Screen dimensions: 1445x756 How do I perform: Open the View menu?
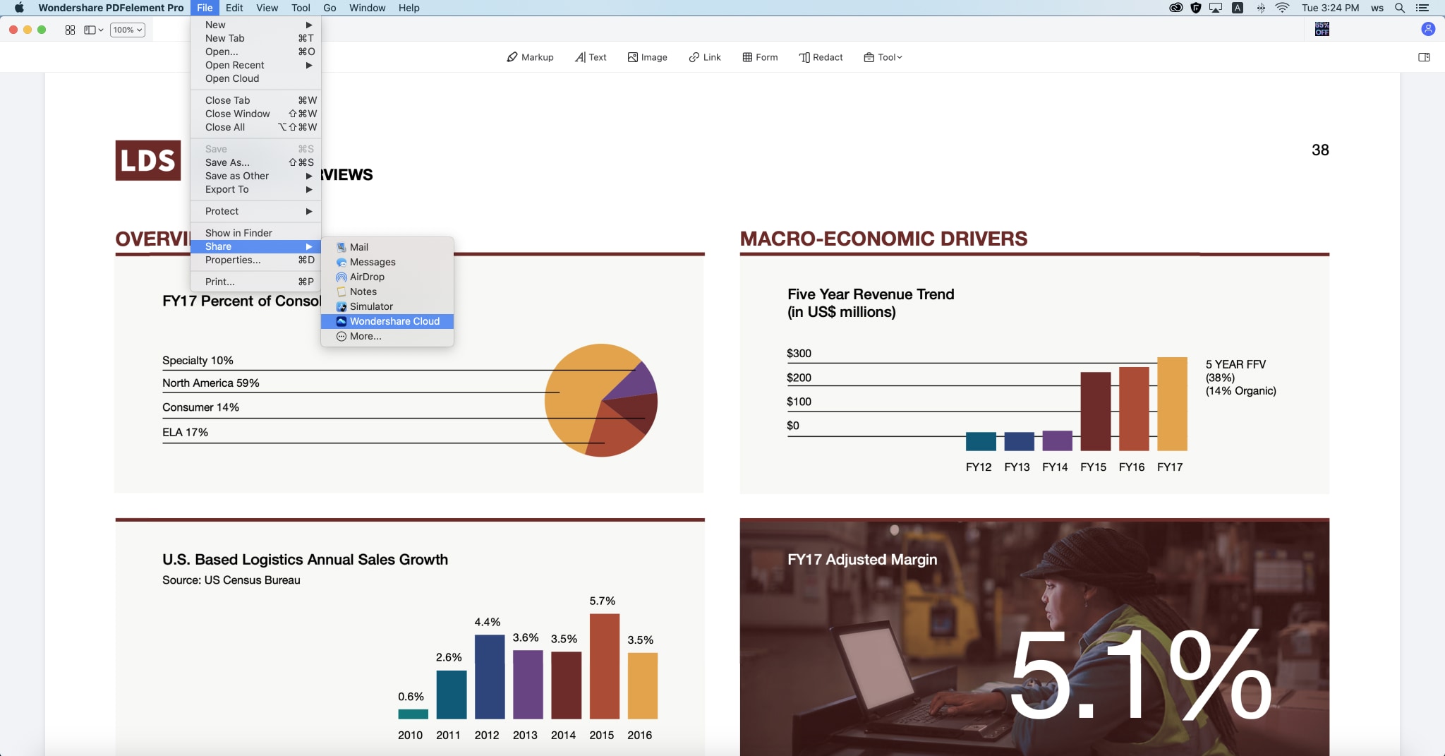pyautogui.click(x=267, y=8)
